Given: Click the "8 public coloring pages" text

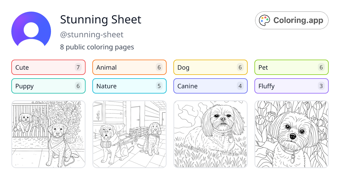Looking at the screenshot, I should (x=97, y=47).
